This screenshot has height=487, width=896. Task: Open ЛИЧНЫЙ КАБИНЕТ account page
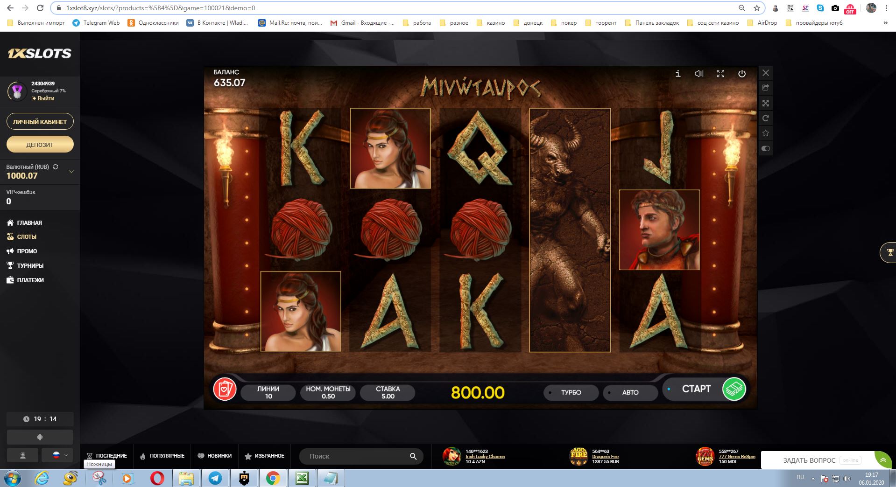coord(40,122)
